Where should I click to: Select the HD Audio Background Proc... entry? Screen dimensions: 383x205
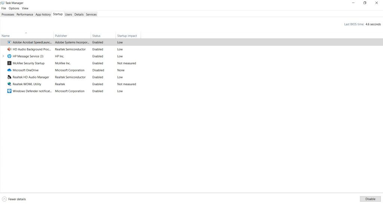tap(32, 49)
